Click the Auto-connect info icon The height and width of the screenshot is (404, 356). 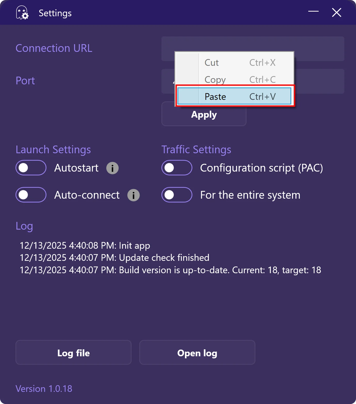click(133, 195)
